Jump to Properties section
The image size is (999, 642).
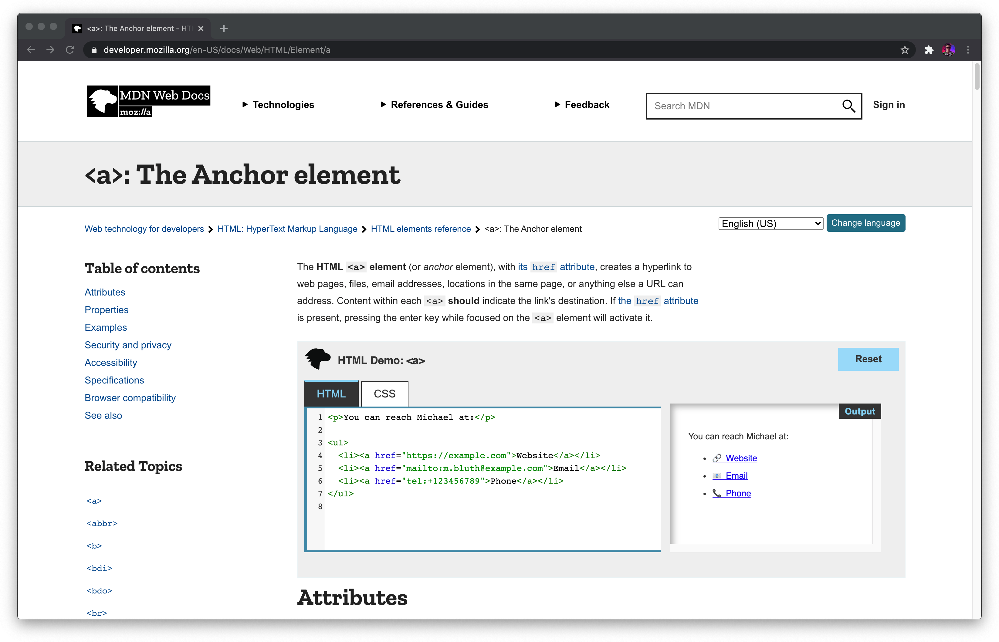(106, 310)
